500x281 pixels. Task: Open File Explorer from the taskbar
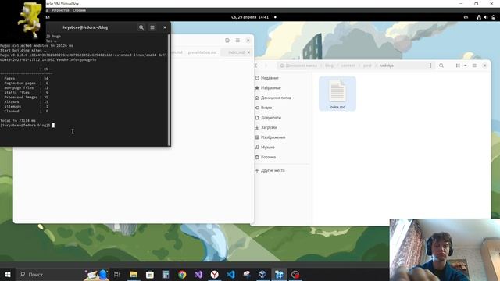point(134,274)
